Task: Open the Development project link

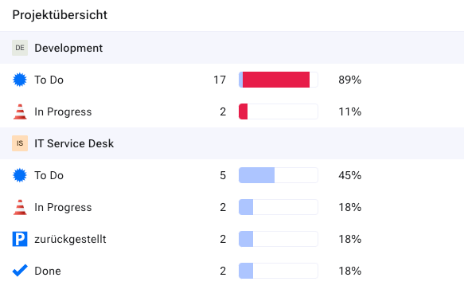Action: 68,48
